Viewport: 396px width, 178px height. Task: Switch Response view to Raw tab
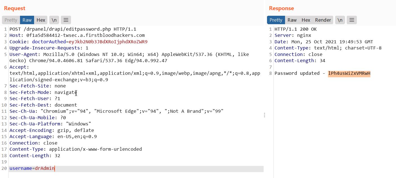tap(292, 20)
